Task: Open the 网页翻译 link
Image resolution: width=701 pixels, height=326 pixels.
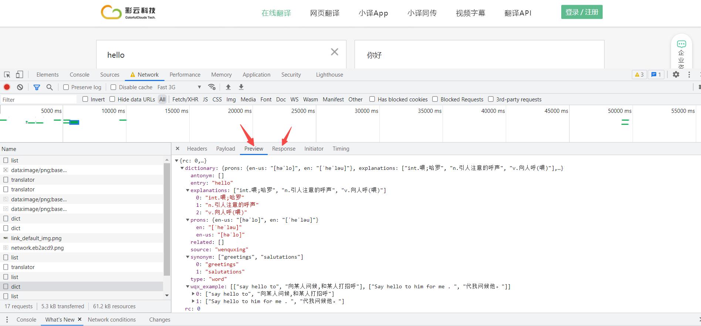Action: [325, 13]
